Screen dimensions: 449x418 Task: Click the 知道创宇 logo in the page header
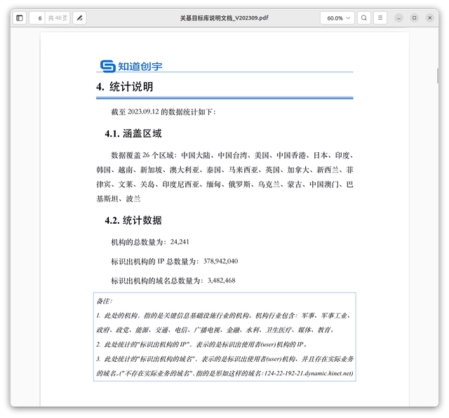(131, 66)
